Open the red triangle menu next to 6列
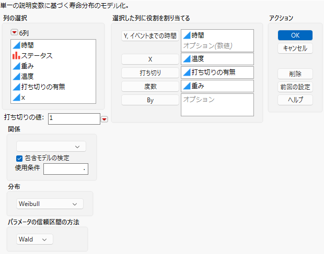The width and height of the screenshot is (324, 254). tap(14, 32)
